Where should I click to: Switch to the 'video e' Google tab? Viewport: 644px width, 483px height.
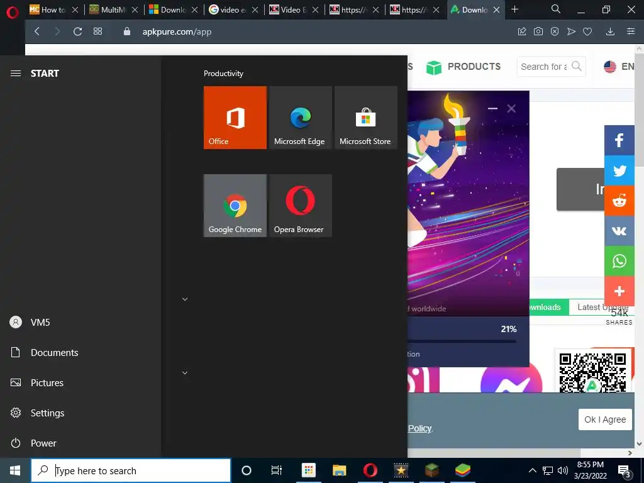point(233,10)
